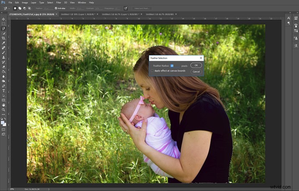Toggle the Anti-alias checkbox
The height and width of the screenshot is (191, 299).
[56, 8]
